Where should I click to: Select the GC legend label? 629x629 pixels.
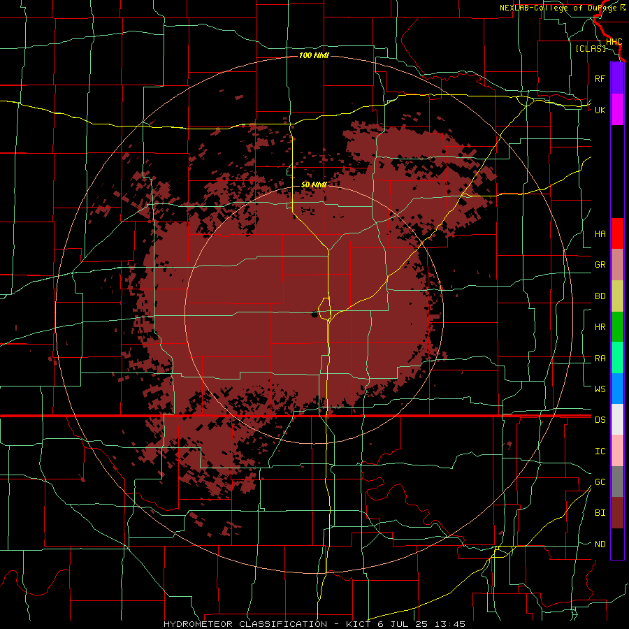click(600, 482)
